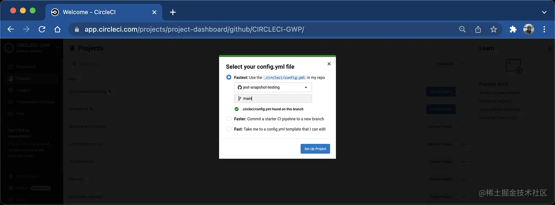The height and width of the screenshot is (205, 555).
Task: Focus the main branch input field
Action: (273, 99)
